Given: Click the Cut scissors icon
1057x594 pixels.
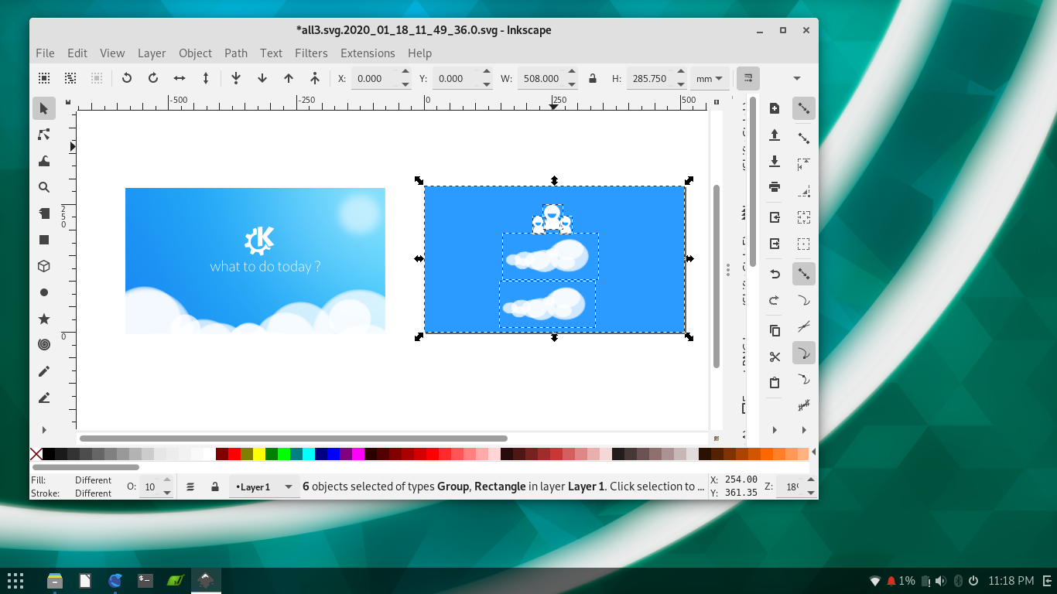Looking at the screenshot, I should pos(775,357).
